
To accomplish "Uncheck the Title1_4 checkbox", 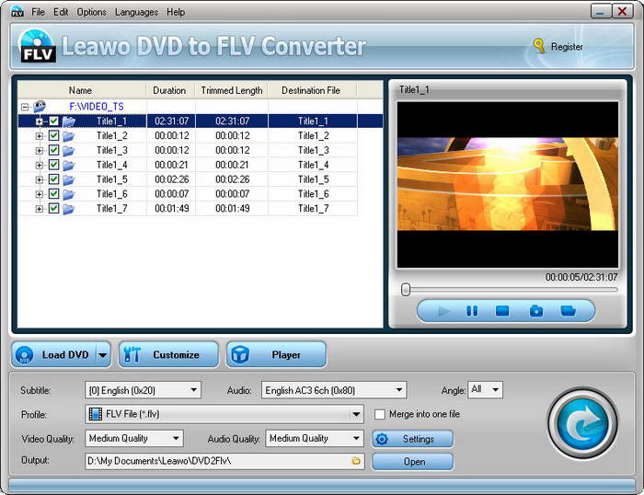I will pyautogui.click(x=53, y=165).
